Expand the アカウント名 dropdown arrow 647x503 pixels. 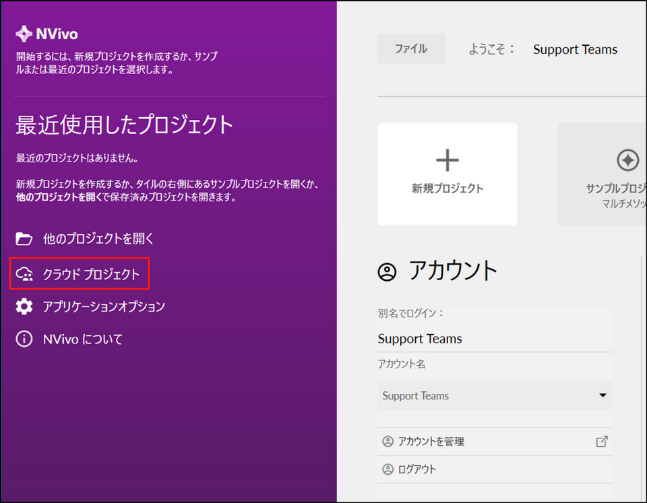(x=603, y=395)
